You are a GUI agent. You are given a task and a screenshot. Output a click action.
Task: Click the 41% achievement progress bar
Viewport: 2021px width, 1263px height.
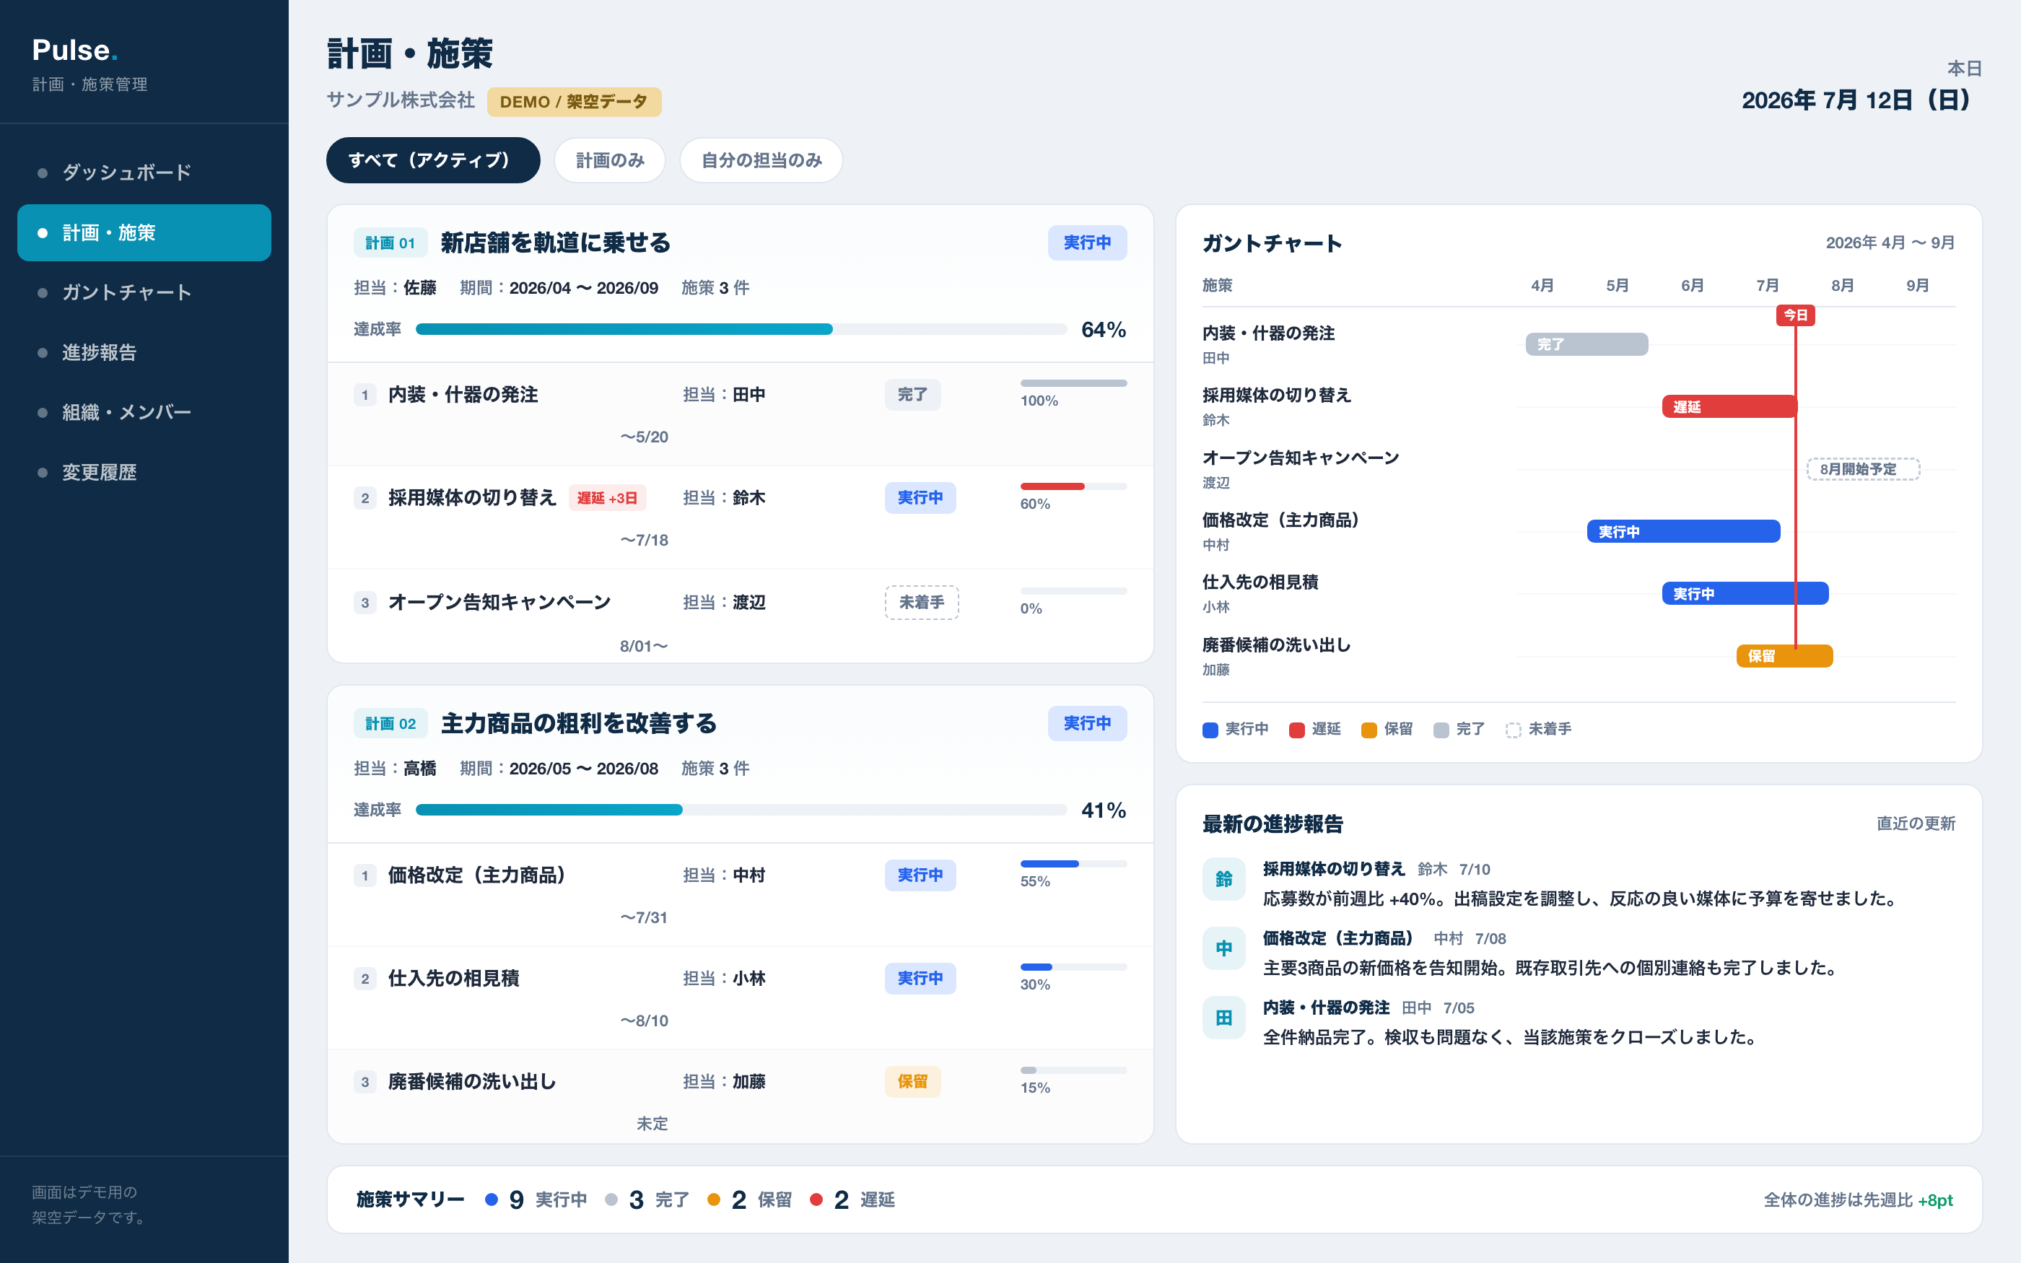click(x=741, y=810)
